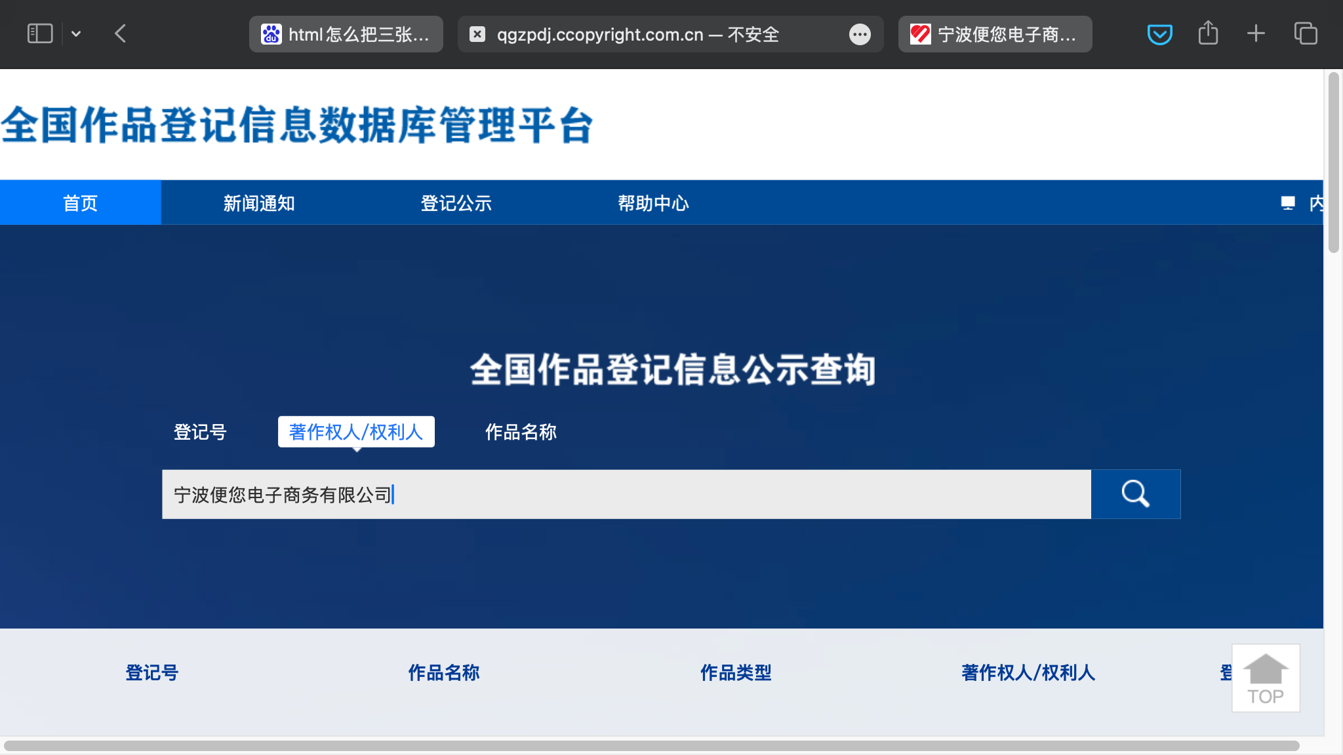Open a new tab with plus icon
The image size is (1343, 755).
pos(1256,33)
